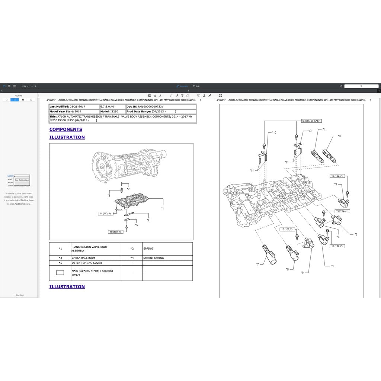Decrease zoom with the minus control

tap(32, 86)
